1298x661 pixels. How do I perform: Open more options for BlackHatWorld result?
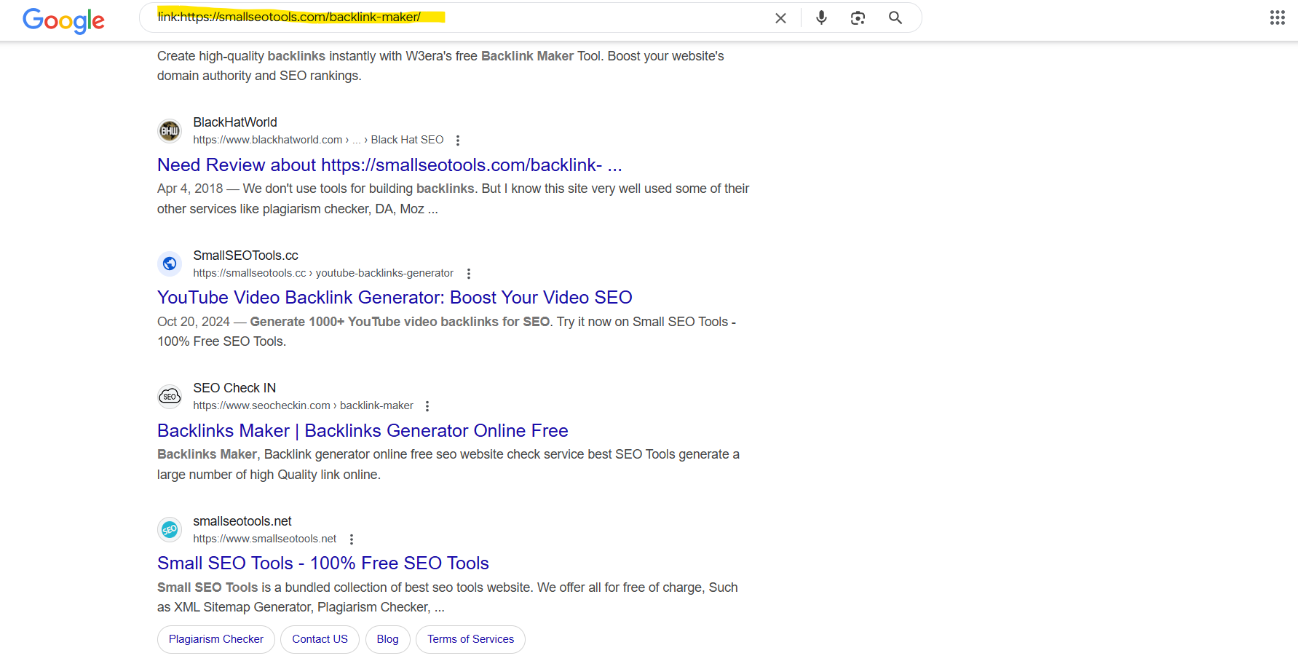[x=458, y=140]
